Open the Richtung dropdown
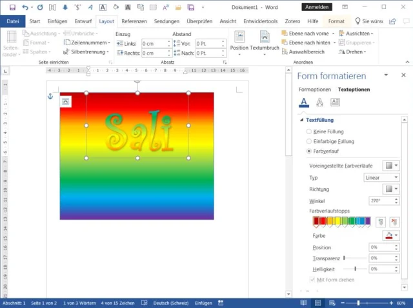413x308 pixels. tap(390, 189)
